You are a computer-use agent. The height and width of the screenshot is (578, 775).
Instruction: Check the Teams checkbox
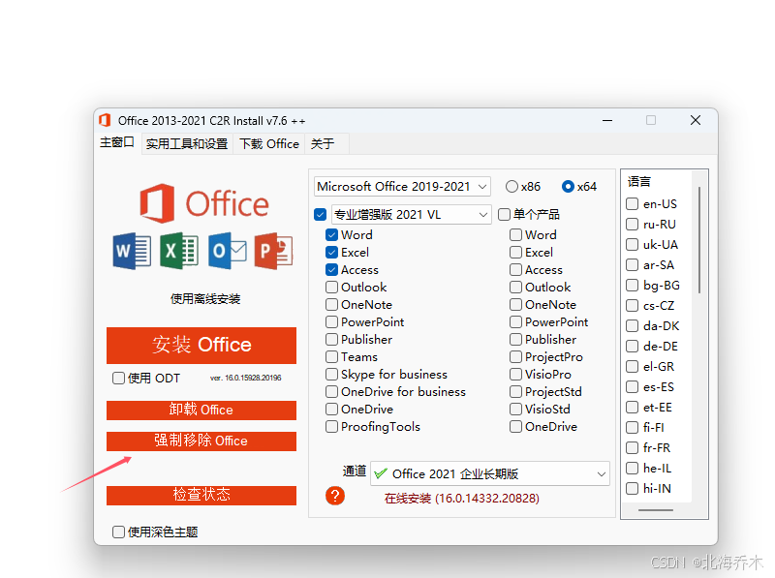331,356
